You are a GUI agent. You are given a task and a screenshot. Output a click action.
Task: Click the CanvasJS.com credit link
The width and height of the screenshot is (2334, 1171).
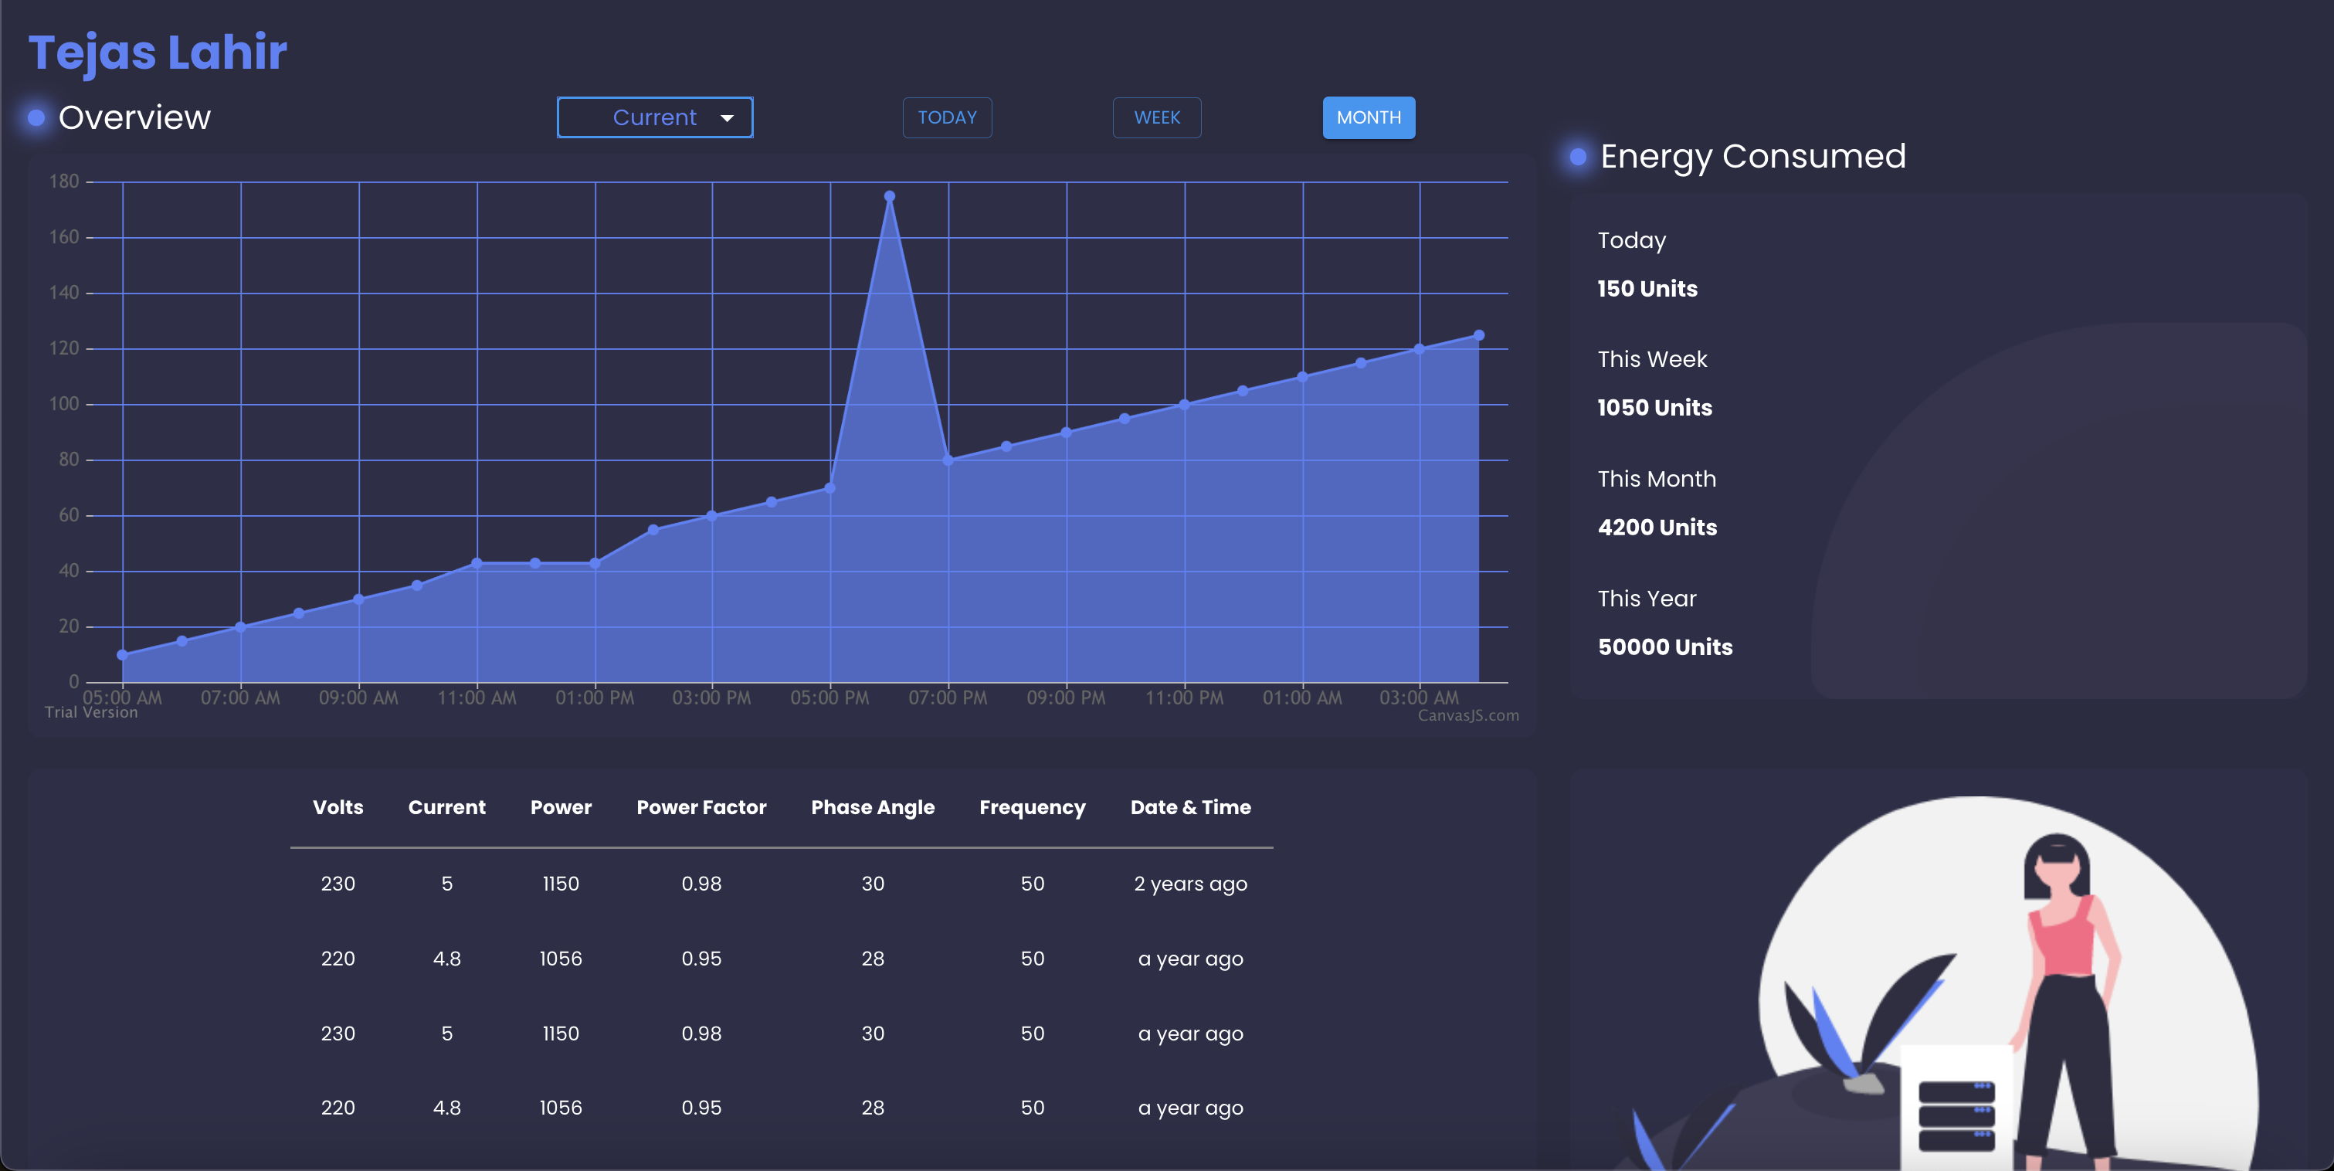(x=1467, y=715)
